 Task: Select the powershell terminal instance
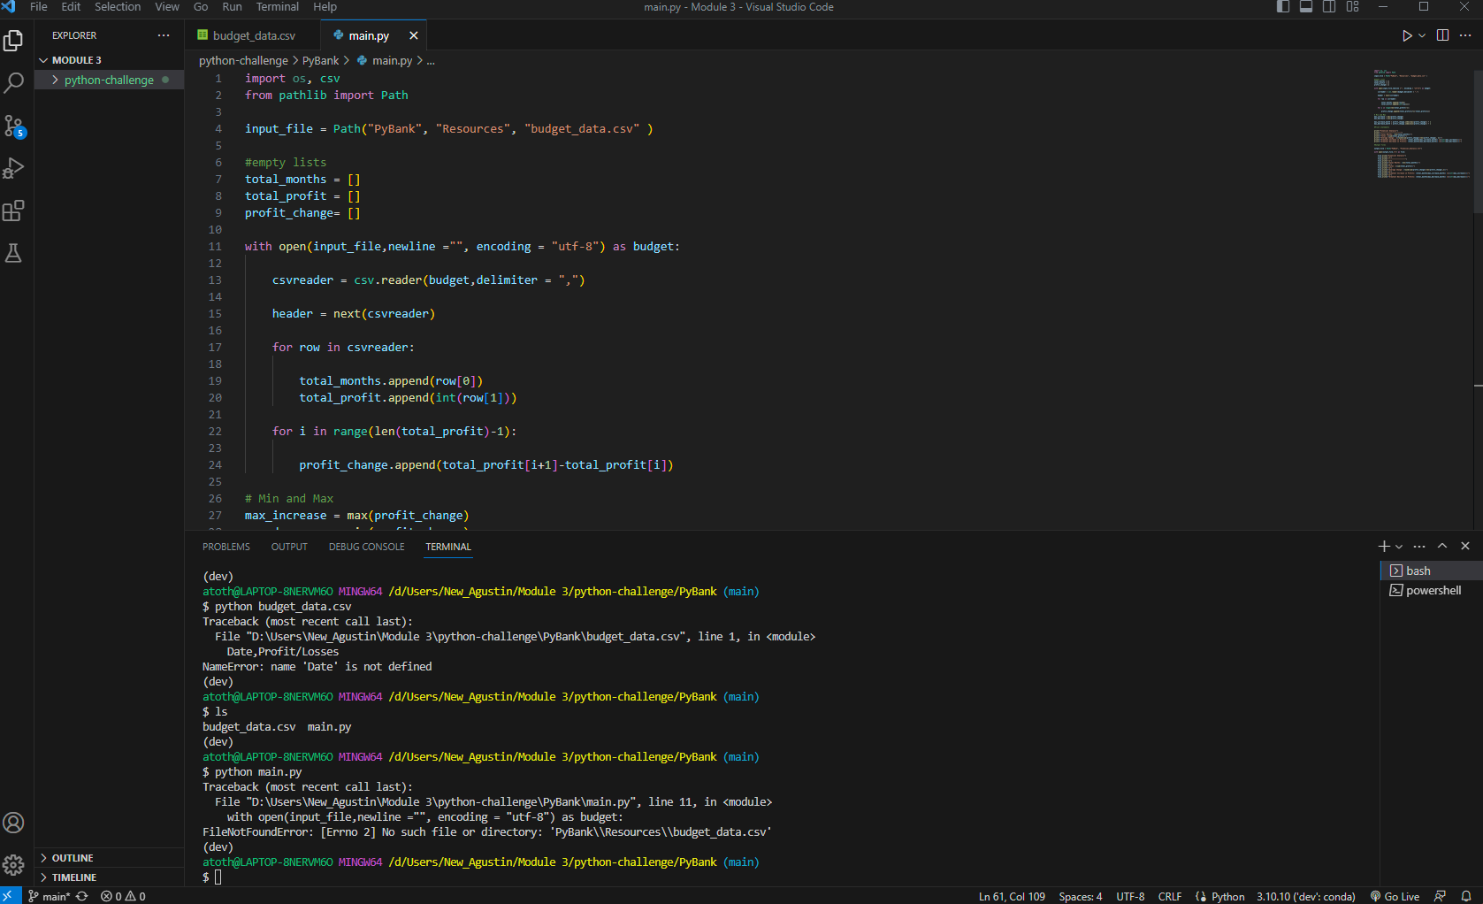point(1433,591)
